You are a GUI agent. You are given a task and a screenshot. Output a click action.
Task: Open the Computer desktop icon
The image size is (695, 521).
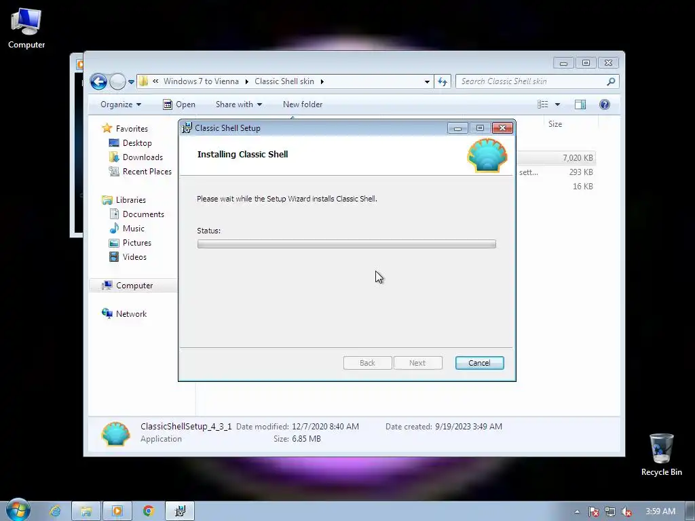(x=26, y=28)
